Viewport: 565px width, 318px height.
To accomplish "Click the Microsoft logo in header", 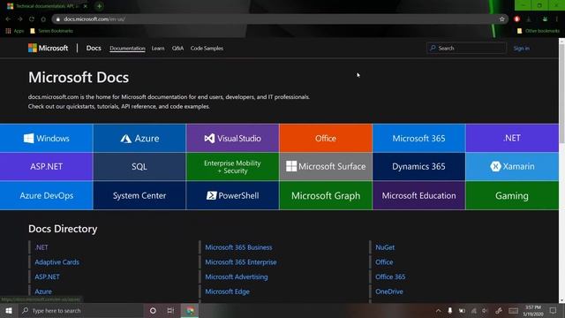I will click(48, 48).
